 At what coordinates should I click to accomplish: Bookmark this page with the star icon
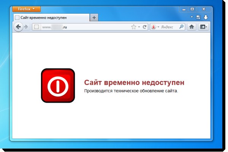pyautogui.click(x=133, y=27)
